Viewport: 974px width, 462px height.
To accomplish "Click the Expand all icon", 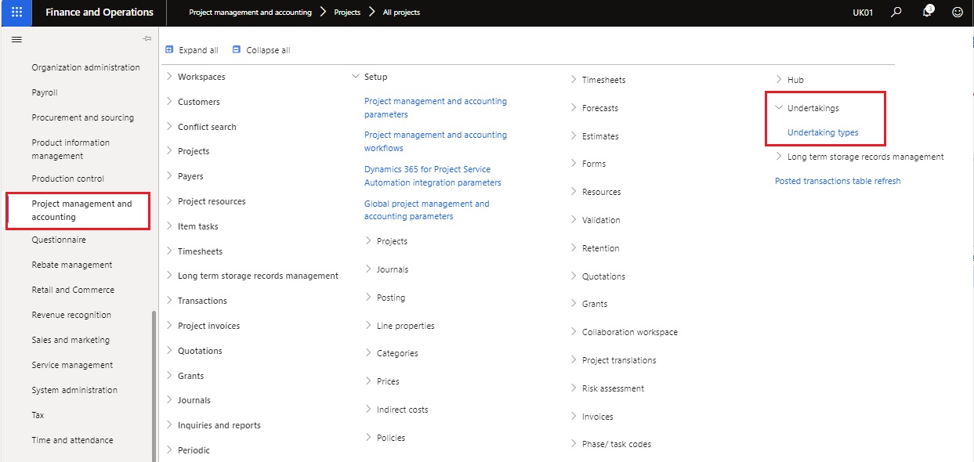I will [169, 49].
